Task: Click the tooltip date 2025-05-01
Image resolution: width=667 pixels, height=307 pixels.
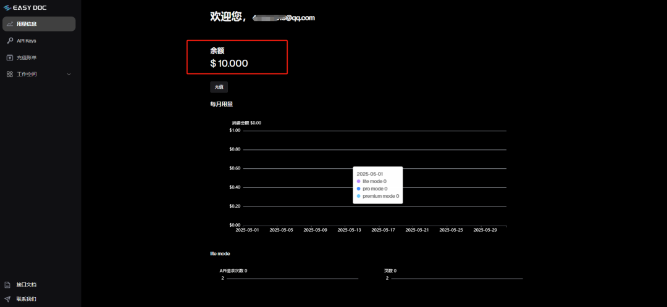Action: (x=370, y=174)
